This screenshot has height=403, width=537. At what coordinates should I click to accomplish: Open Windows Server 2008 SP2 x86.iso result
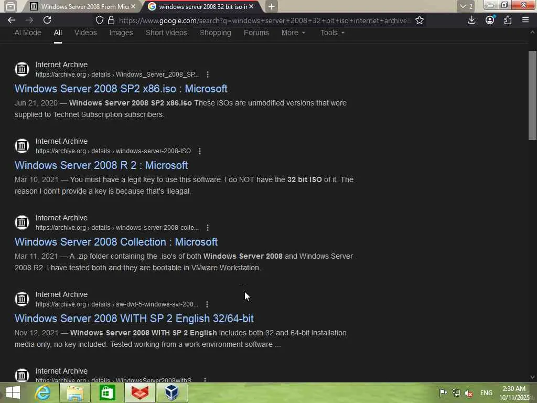click(121, 89)
